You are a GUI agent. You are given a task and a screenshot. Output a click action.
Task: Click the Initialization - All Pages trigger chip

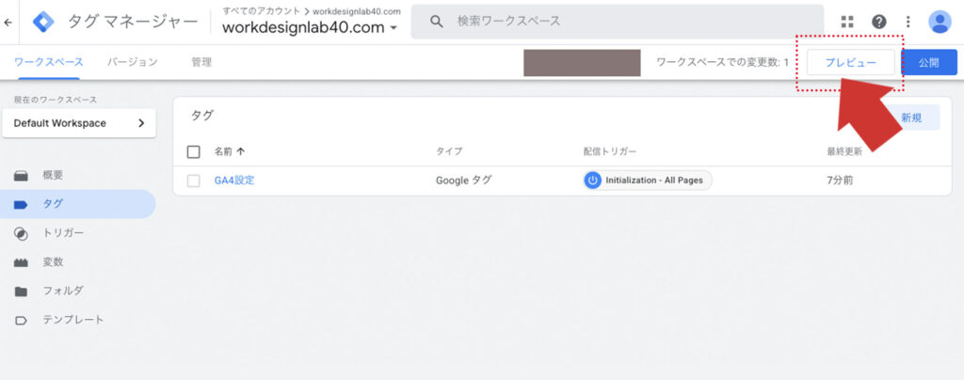point(648,181)
